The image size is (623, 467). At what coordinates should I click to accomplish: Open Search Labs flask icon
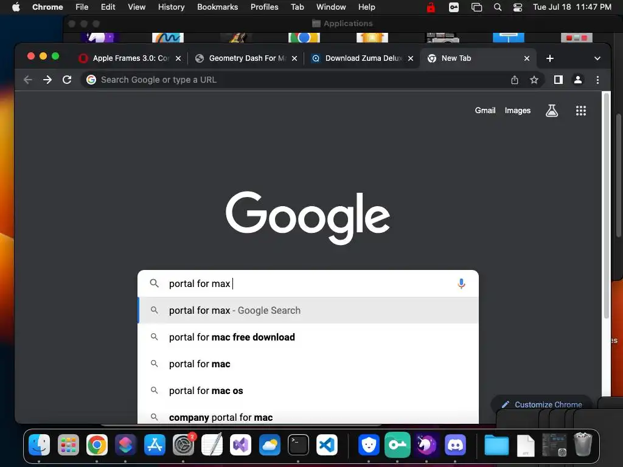pos(551,111)
